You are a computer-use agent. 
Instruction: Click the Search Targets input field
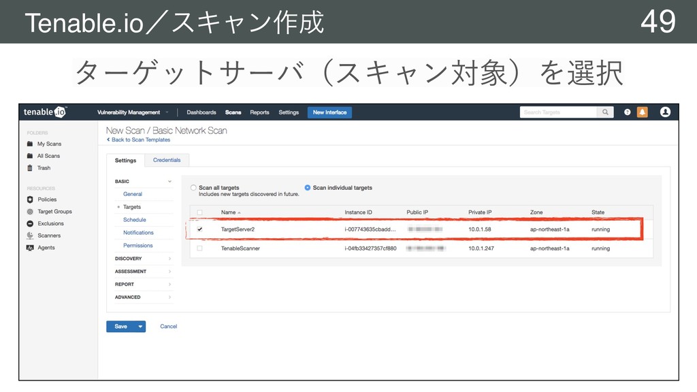pos(558,112)
